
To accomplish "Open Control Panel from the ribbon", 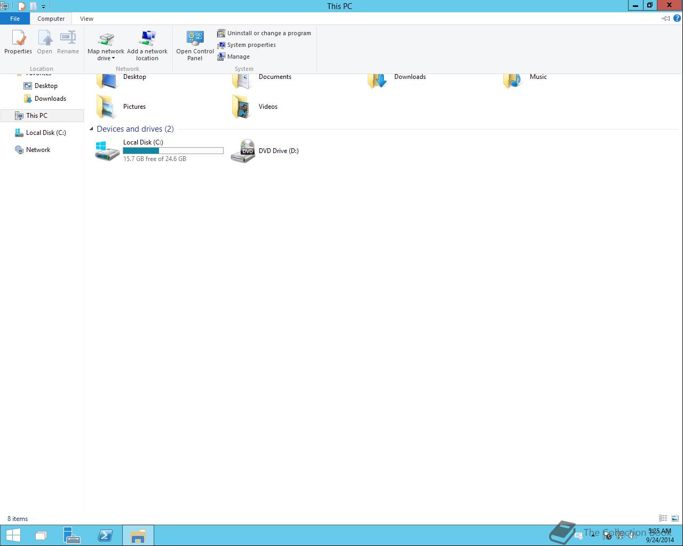I will coord(195,45).
